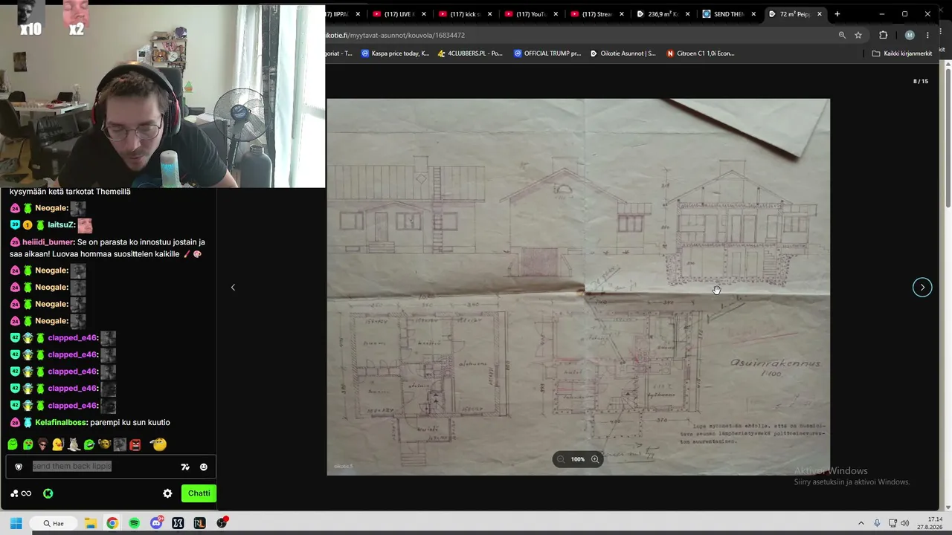Bookmark this page with the star icon
Screen dimensions: 952x535
[x=858, y=35]
